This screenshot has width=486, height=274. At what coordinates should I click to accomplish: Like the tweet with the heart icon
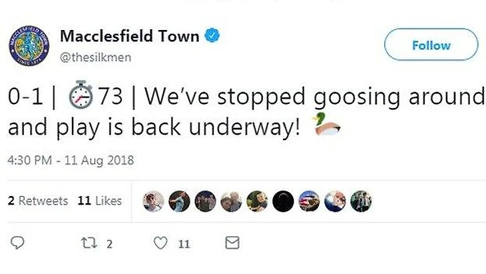tap(160, 243)
